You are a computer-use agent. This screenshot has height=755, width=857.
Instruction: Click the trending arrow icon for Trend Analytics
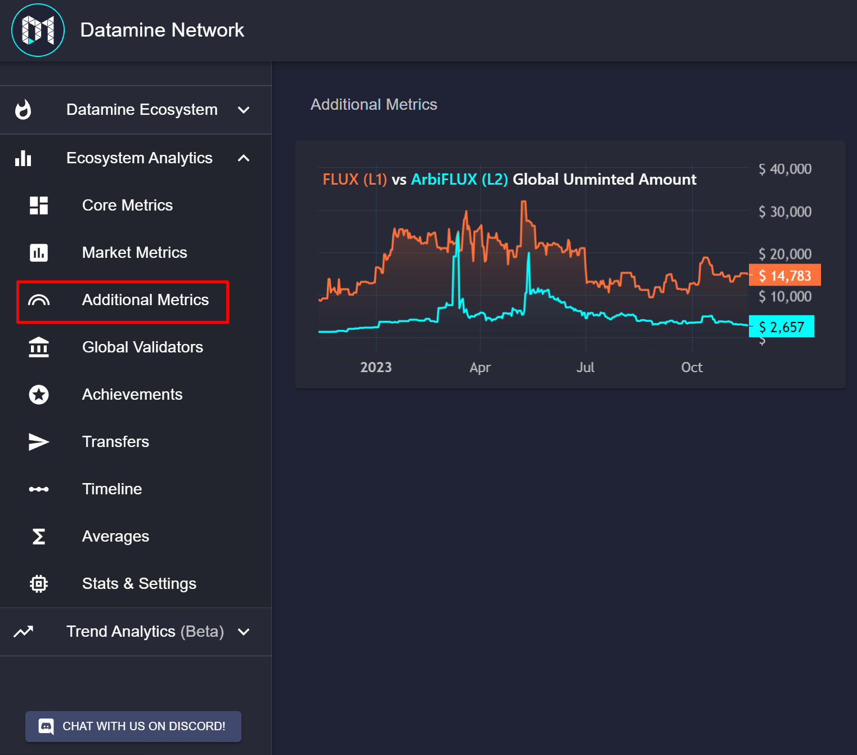[x=23, y=632]
